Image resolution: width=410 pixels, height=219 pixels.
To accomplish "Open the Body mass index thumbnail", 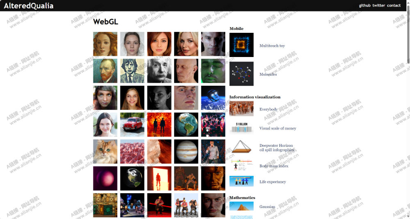I will tap(241, 166).
